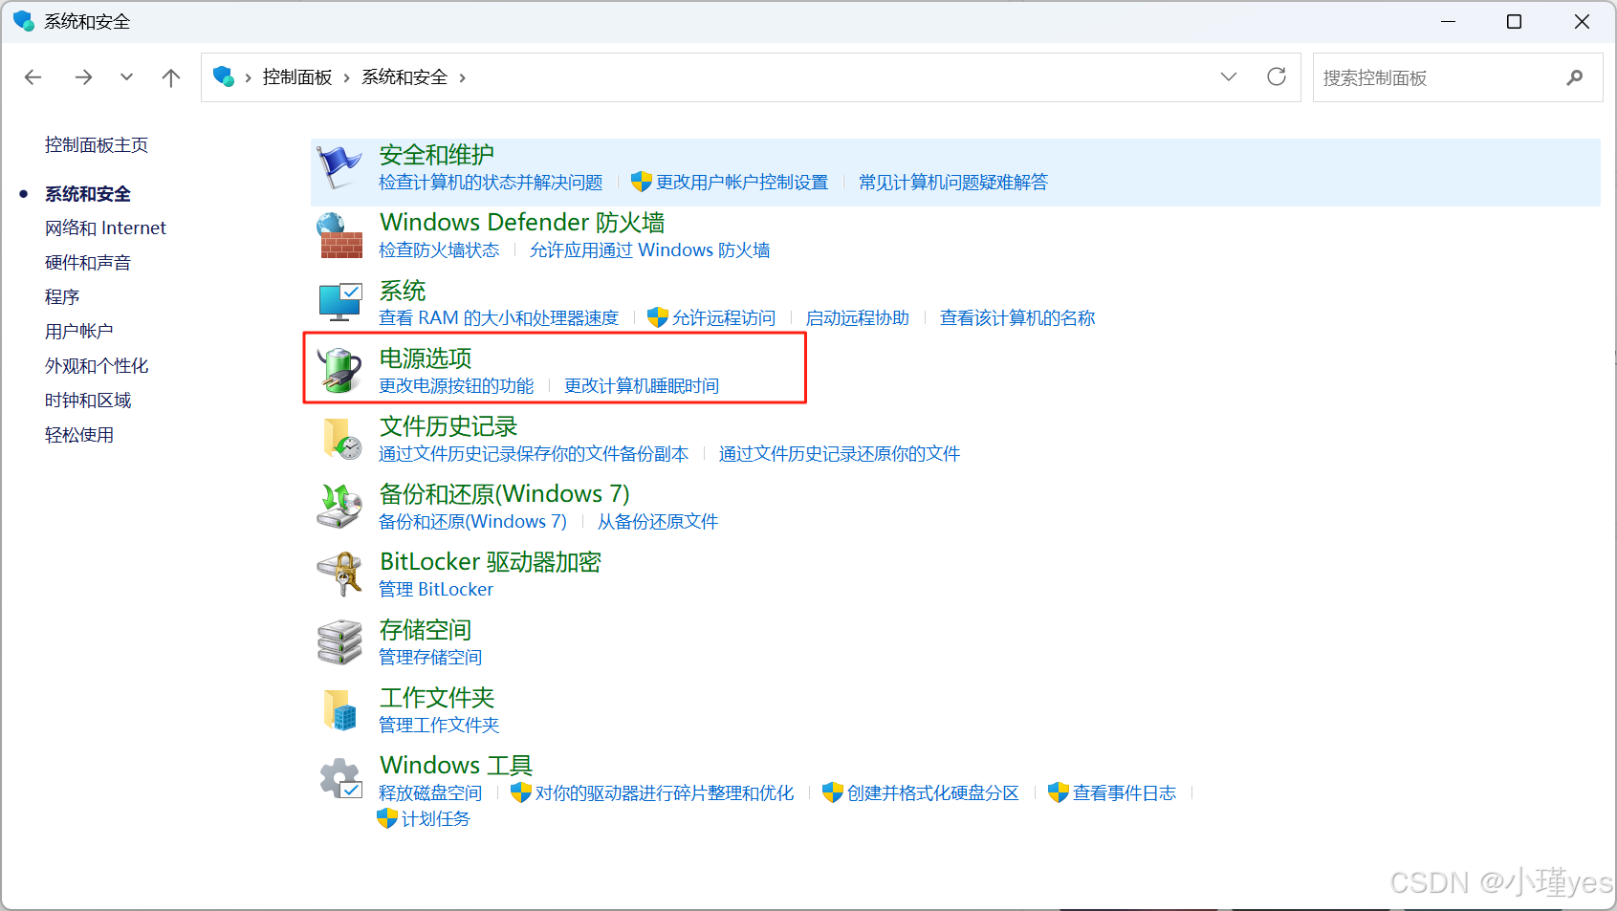Viewport: 1617px width, 911px height.
Task: Click the Storage Spaces drives icon
Action: [x=339, y=642]
